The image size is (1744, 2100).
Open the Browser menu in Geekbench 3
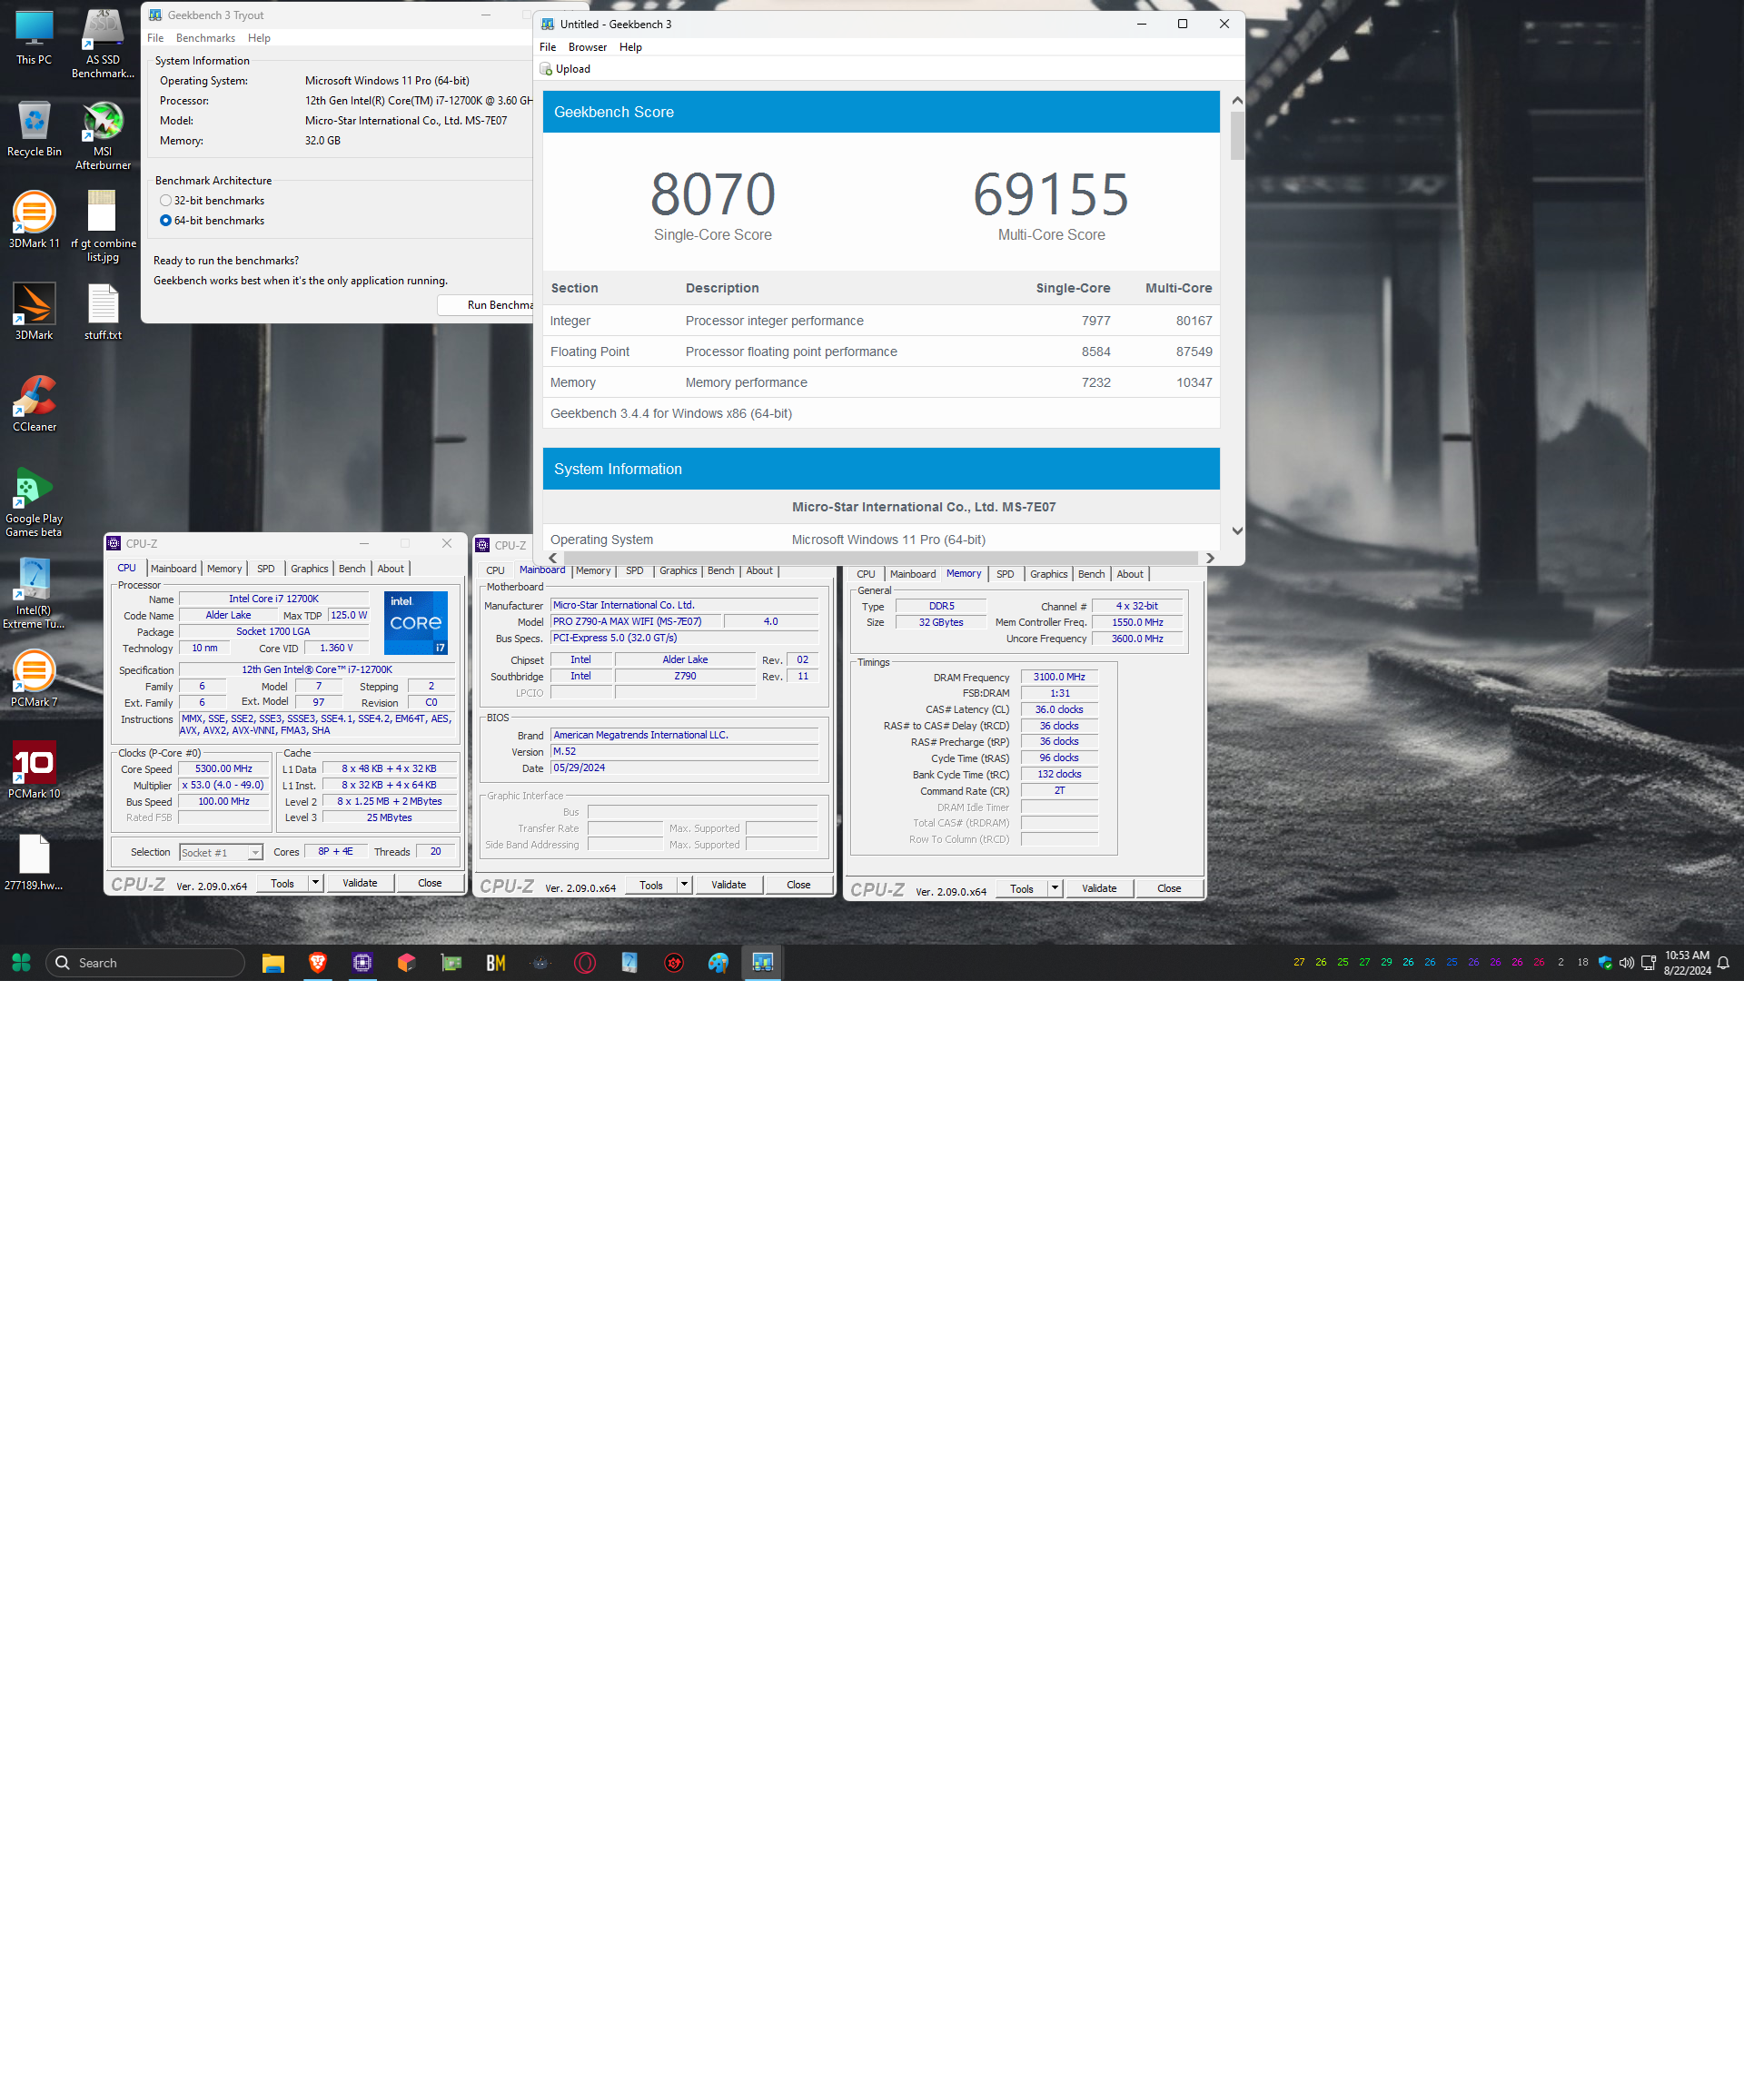point(587,47)
